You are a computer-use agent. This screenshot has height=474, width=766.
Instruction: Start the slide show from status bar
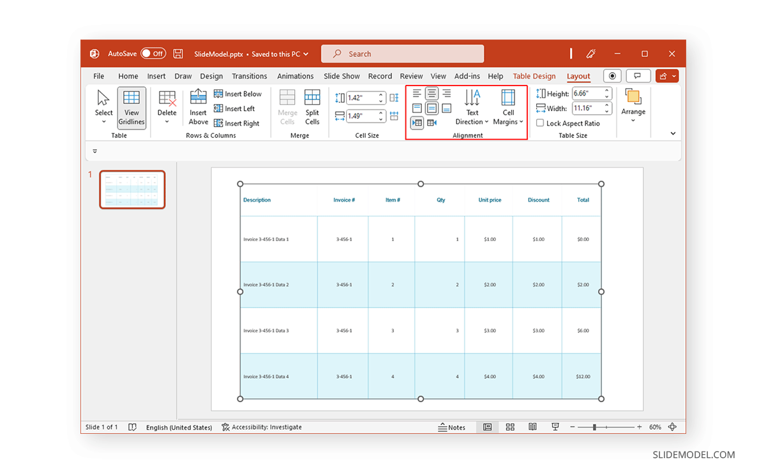coord(555,427)
